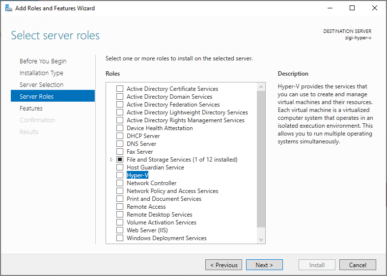Maximize the wizard window
Image resolution: width=387 pixels, height=276 pixels.
[352, 8]
